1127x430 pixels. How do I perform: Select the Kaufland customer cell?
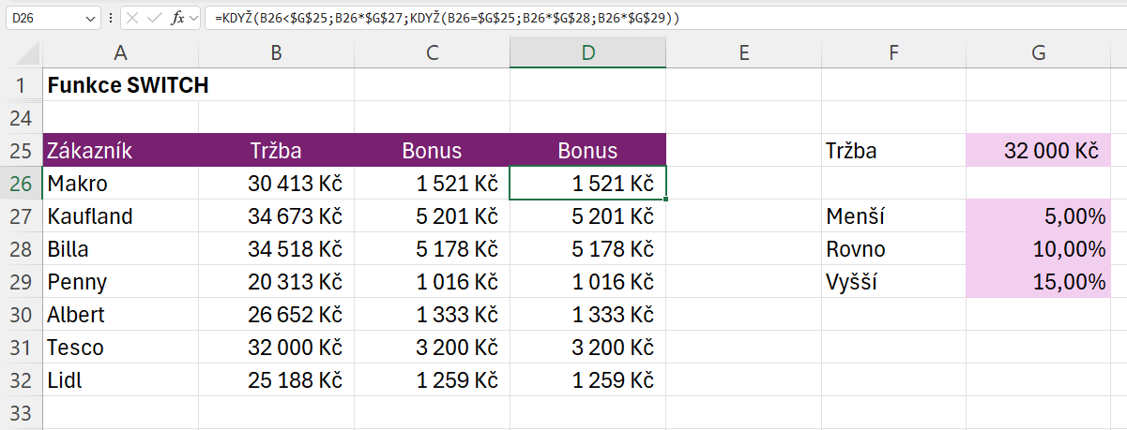click(120, 216)
